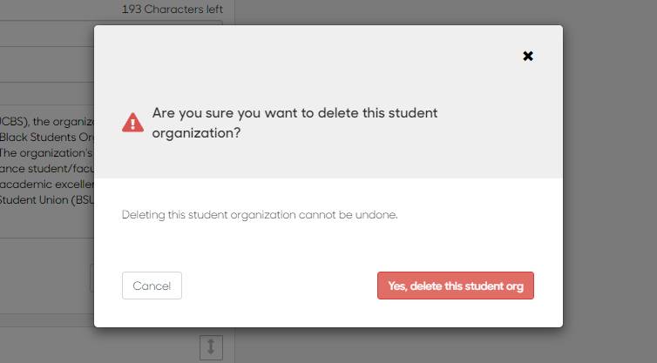Click the '193 Characters left' counter text
The width and height of the screenshot is (657, 363).
coord(173,10)
